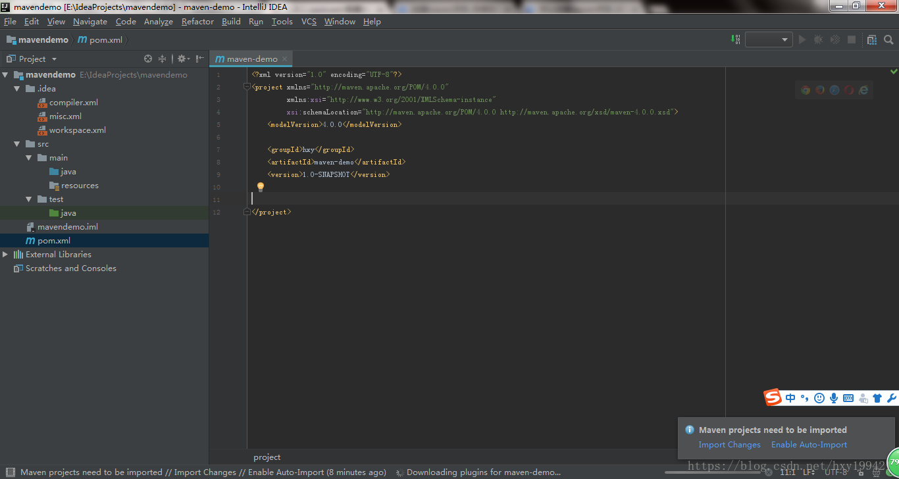Cancel the downloading plugins progress

[768, 472]
